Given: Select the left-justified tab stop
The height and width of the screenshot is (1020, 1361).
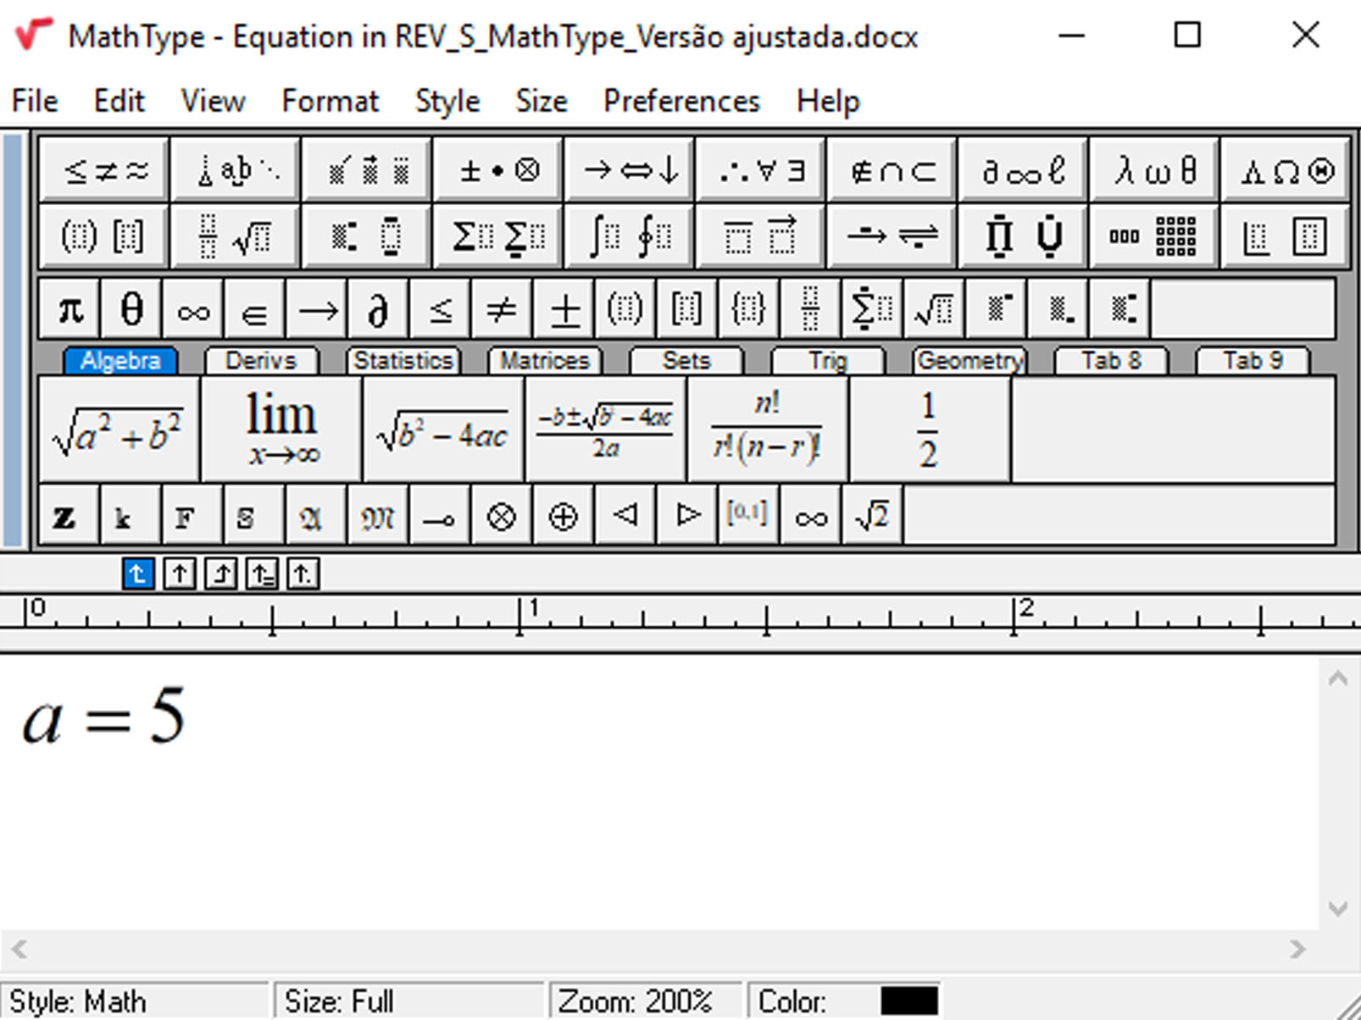Looking at the screenshot, I should click(138, 574).
